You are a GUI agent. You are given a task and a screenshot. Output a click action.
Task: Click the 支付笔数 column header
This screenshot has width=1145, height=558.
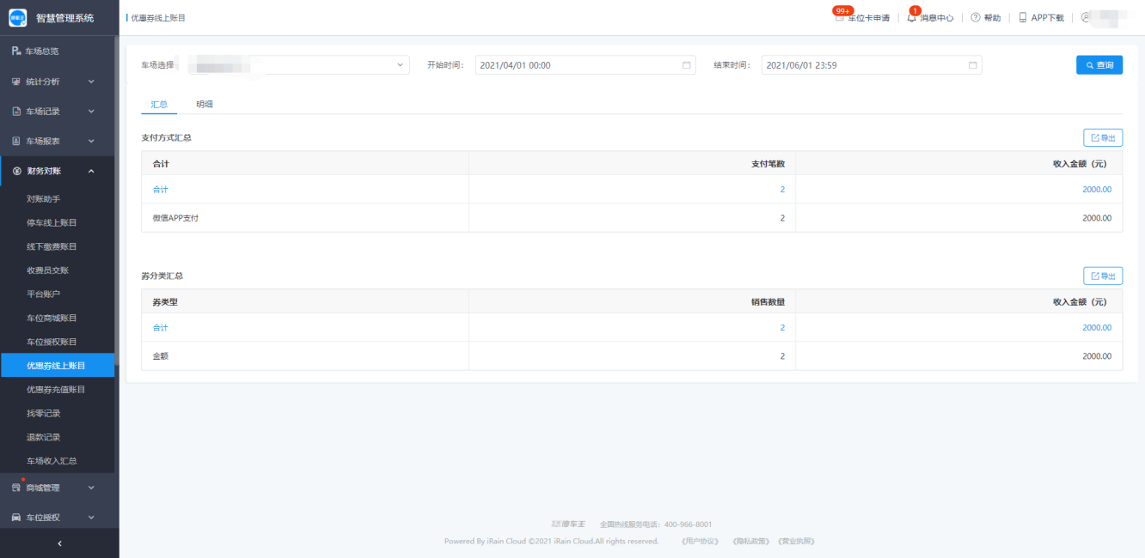point(768,163)
